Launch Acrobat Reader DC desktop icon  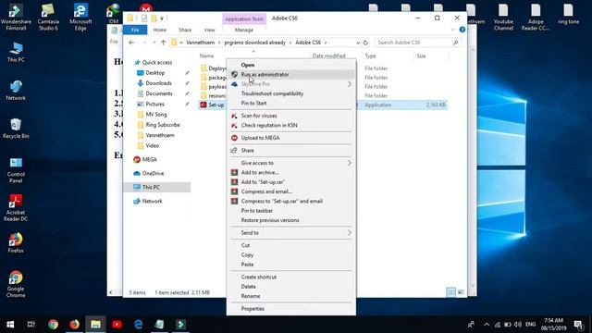pos(16,208)
